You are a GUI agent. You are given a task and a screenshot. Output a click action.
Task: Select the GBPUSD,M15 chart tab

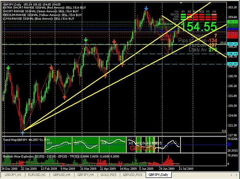coord(132,175)
